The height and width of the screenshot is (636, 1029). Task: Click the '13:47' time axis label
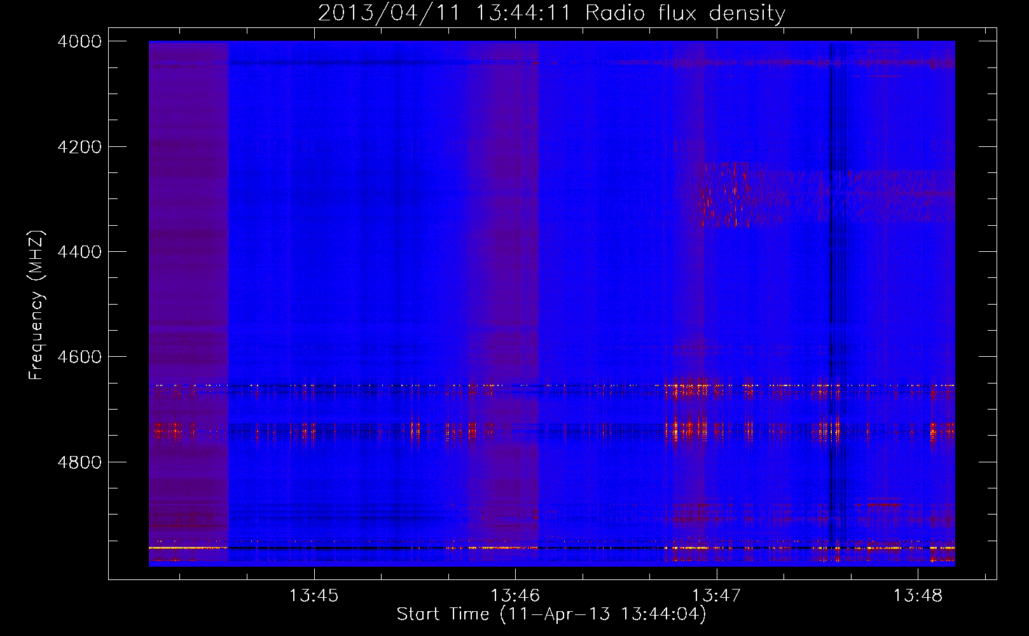tap(716, 596)
